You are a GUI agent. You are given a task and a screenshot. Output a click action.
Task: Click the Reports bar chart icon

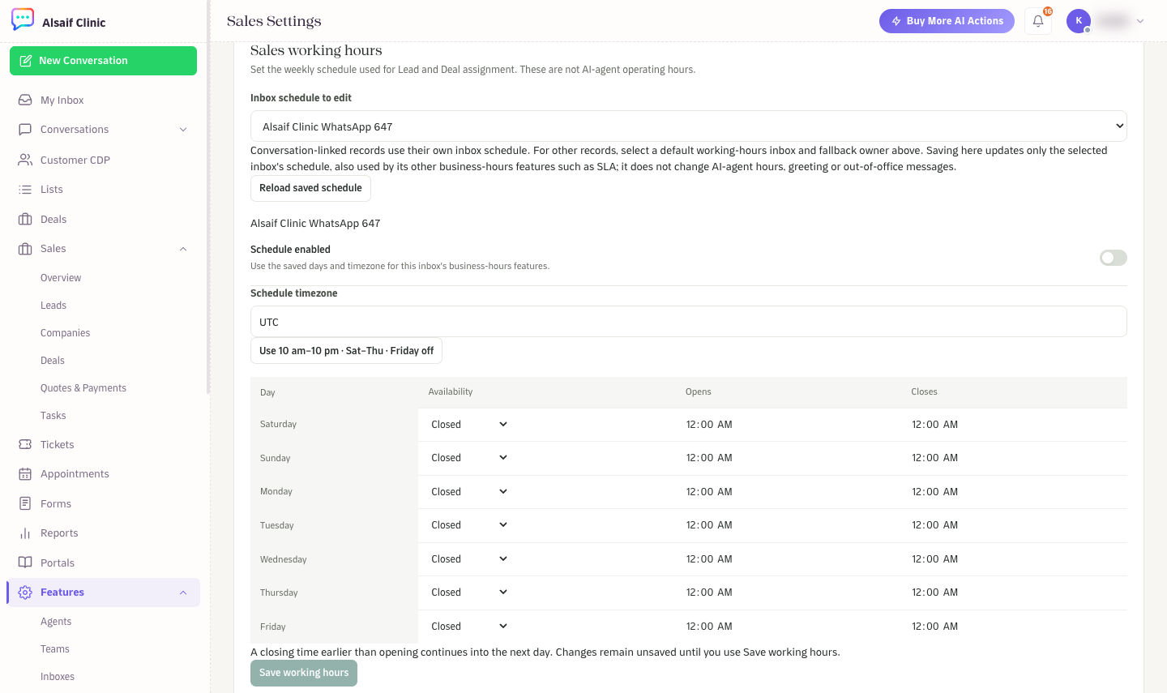[25, 533]
